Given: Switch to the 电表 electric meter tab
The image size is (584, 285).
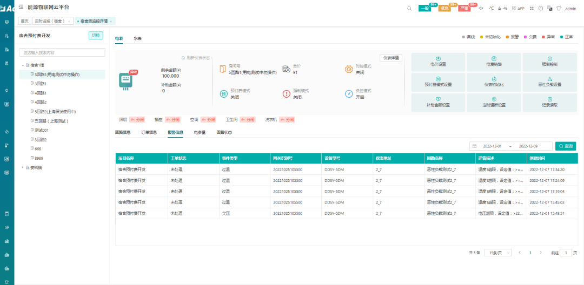Looking at the screenshot, I should (x=119, y=38).
